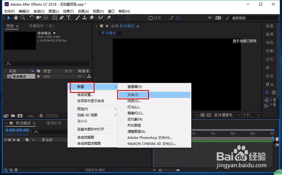Select the Rotation tool
This screenshot has width=282, height=175.
click(32, 18)
